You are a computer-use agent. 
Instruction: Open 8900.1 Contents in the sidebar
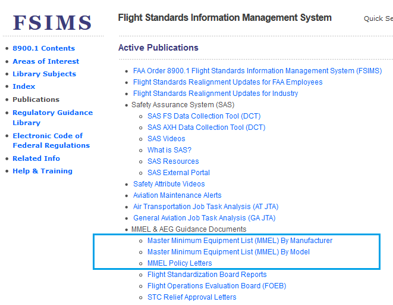pos(43,48)
